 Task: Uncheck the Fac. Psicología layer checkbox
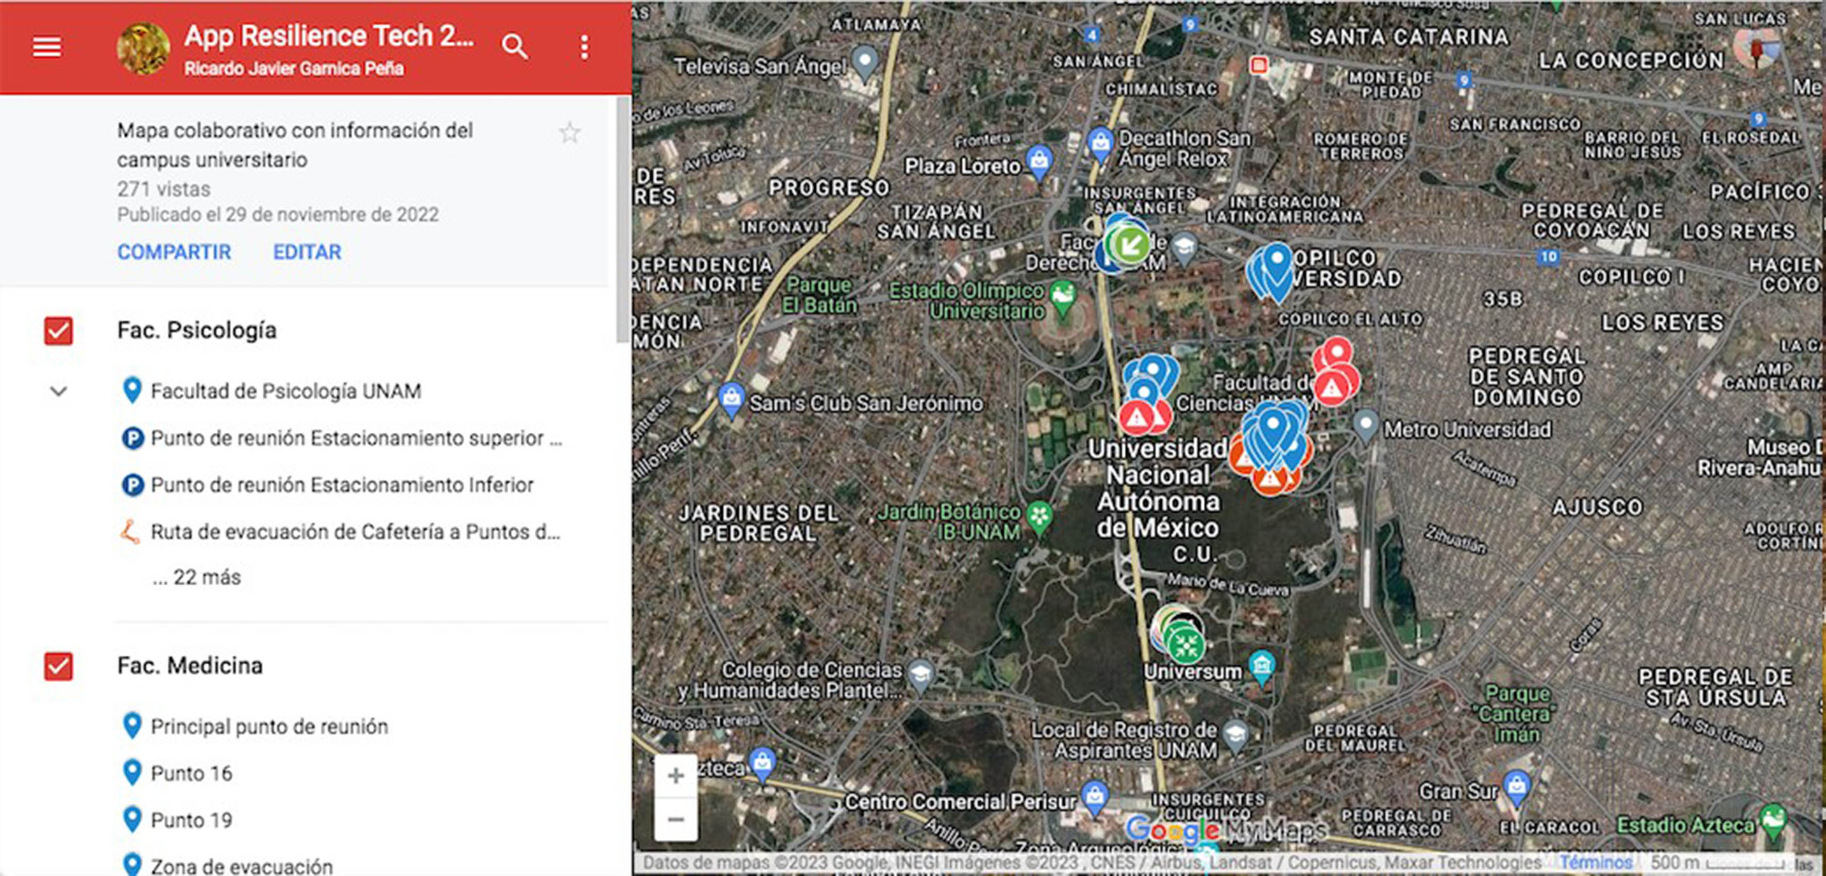click(x=58, y=331)
